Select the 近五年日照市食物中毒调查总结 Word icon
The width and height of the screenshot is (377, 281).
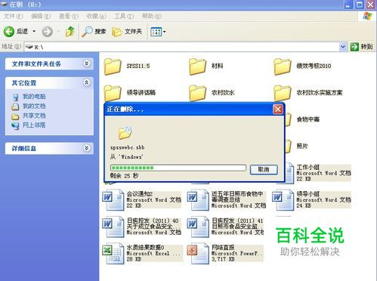198,199
